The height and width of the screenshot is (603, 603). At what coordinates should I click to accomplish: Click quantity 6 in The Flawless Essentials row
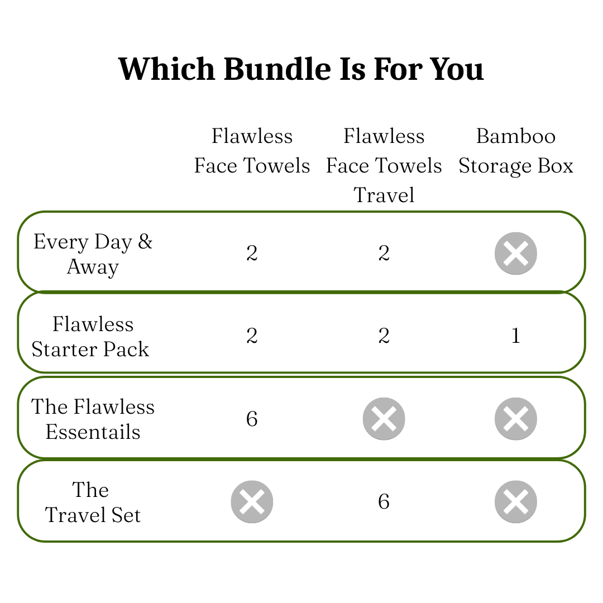pos(252,419)
